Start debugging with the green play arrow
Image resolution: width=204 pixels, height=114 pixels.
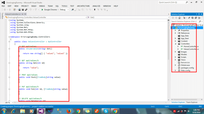[x=42, y=10]
